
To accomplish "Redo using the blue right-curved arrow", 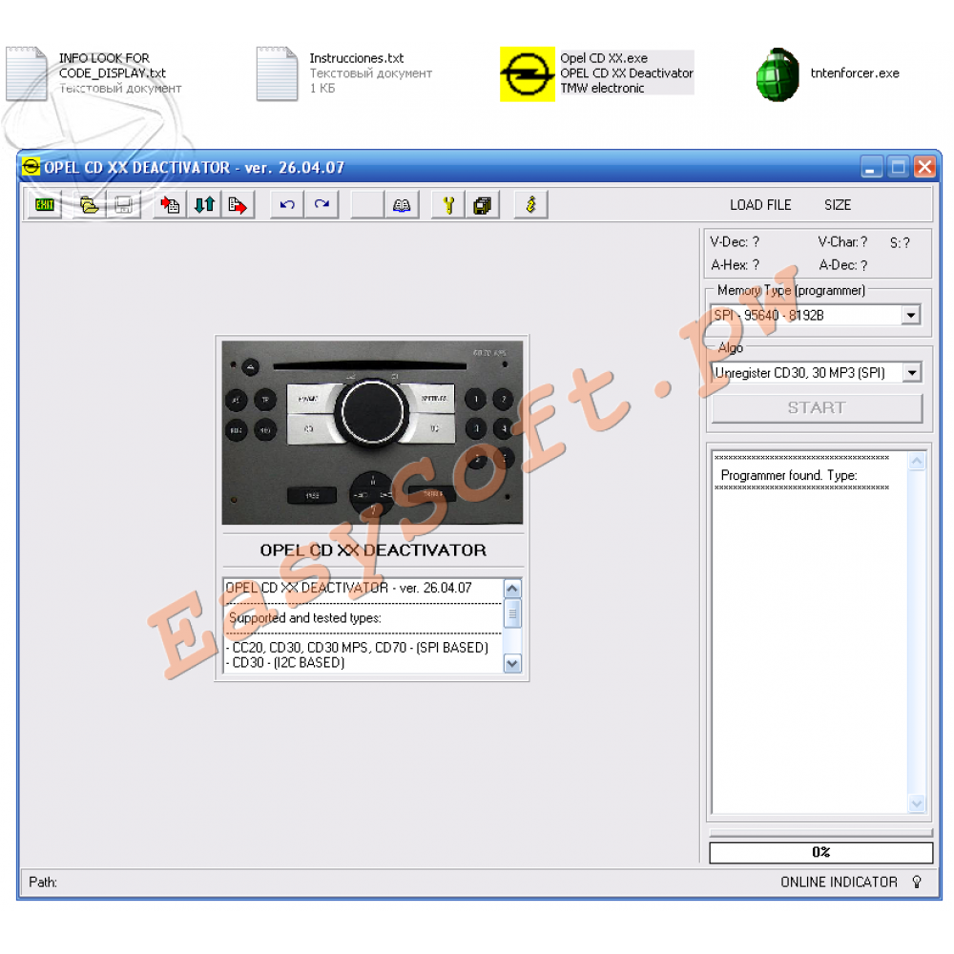I will (321, 205).
